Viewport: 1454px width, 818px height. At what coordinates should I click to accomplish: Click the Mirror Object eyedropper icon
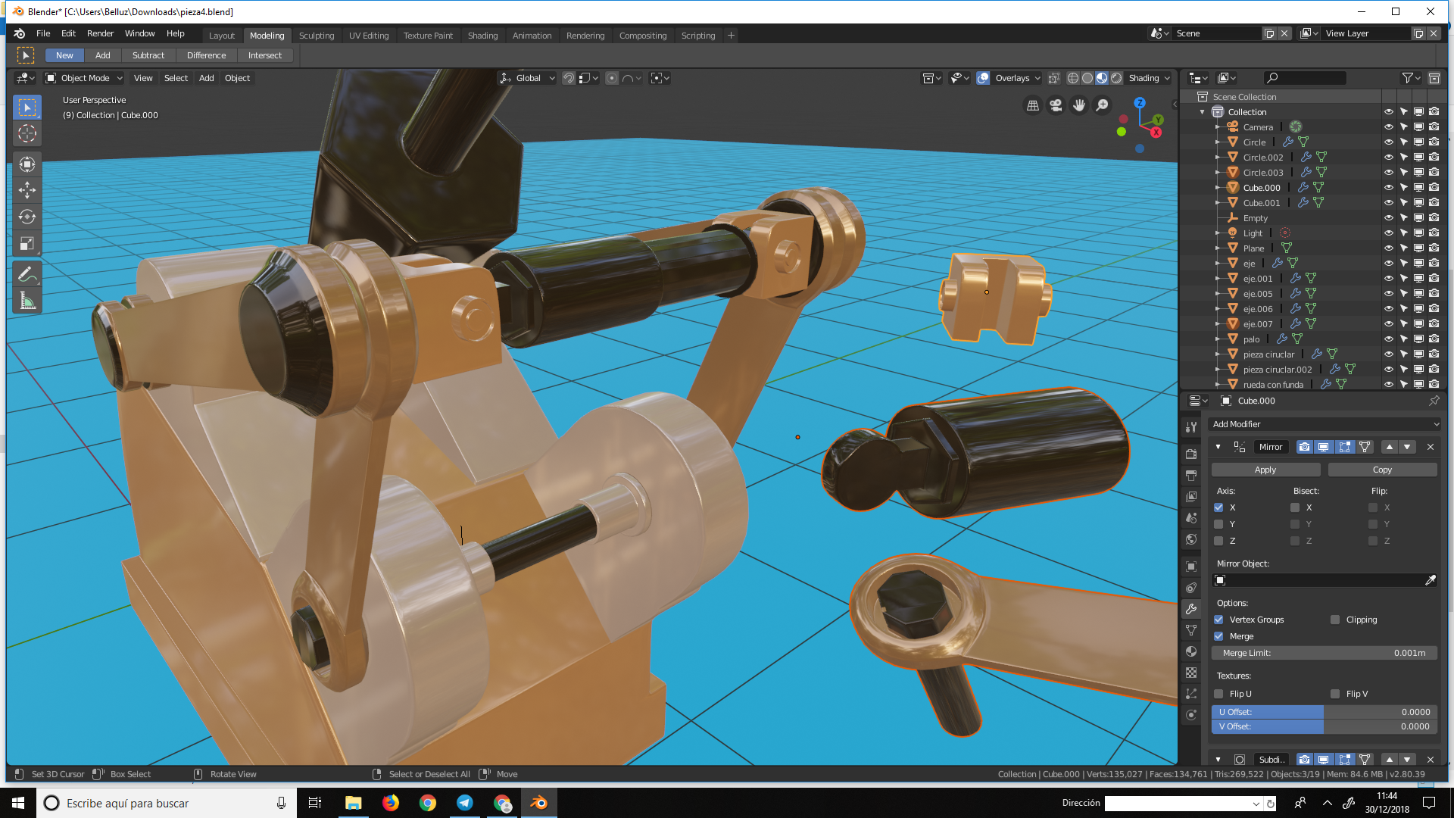click(1430, 580)
